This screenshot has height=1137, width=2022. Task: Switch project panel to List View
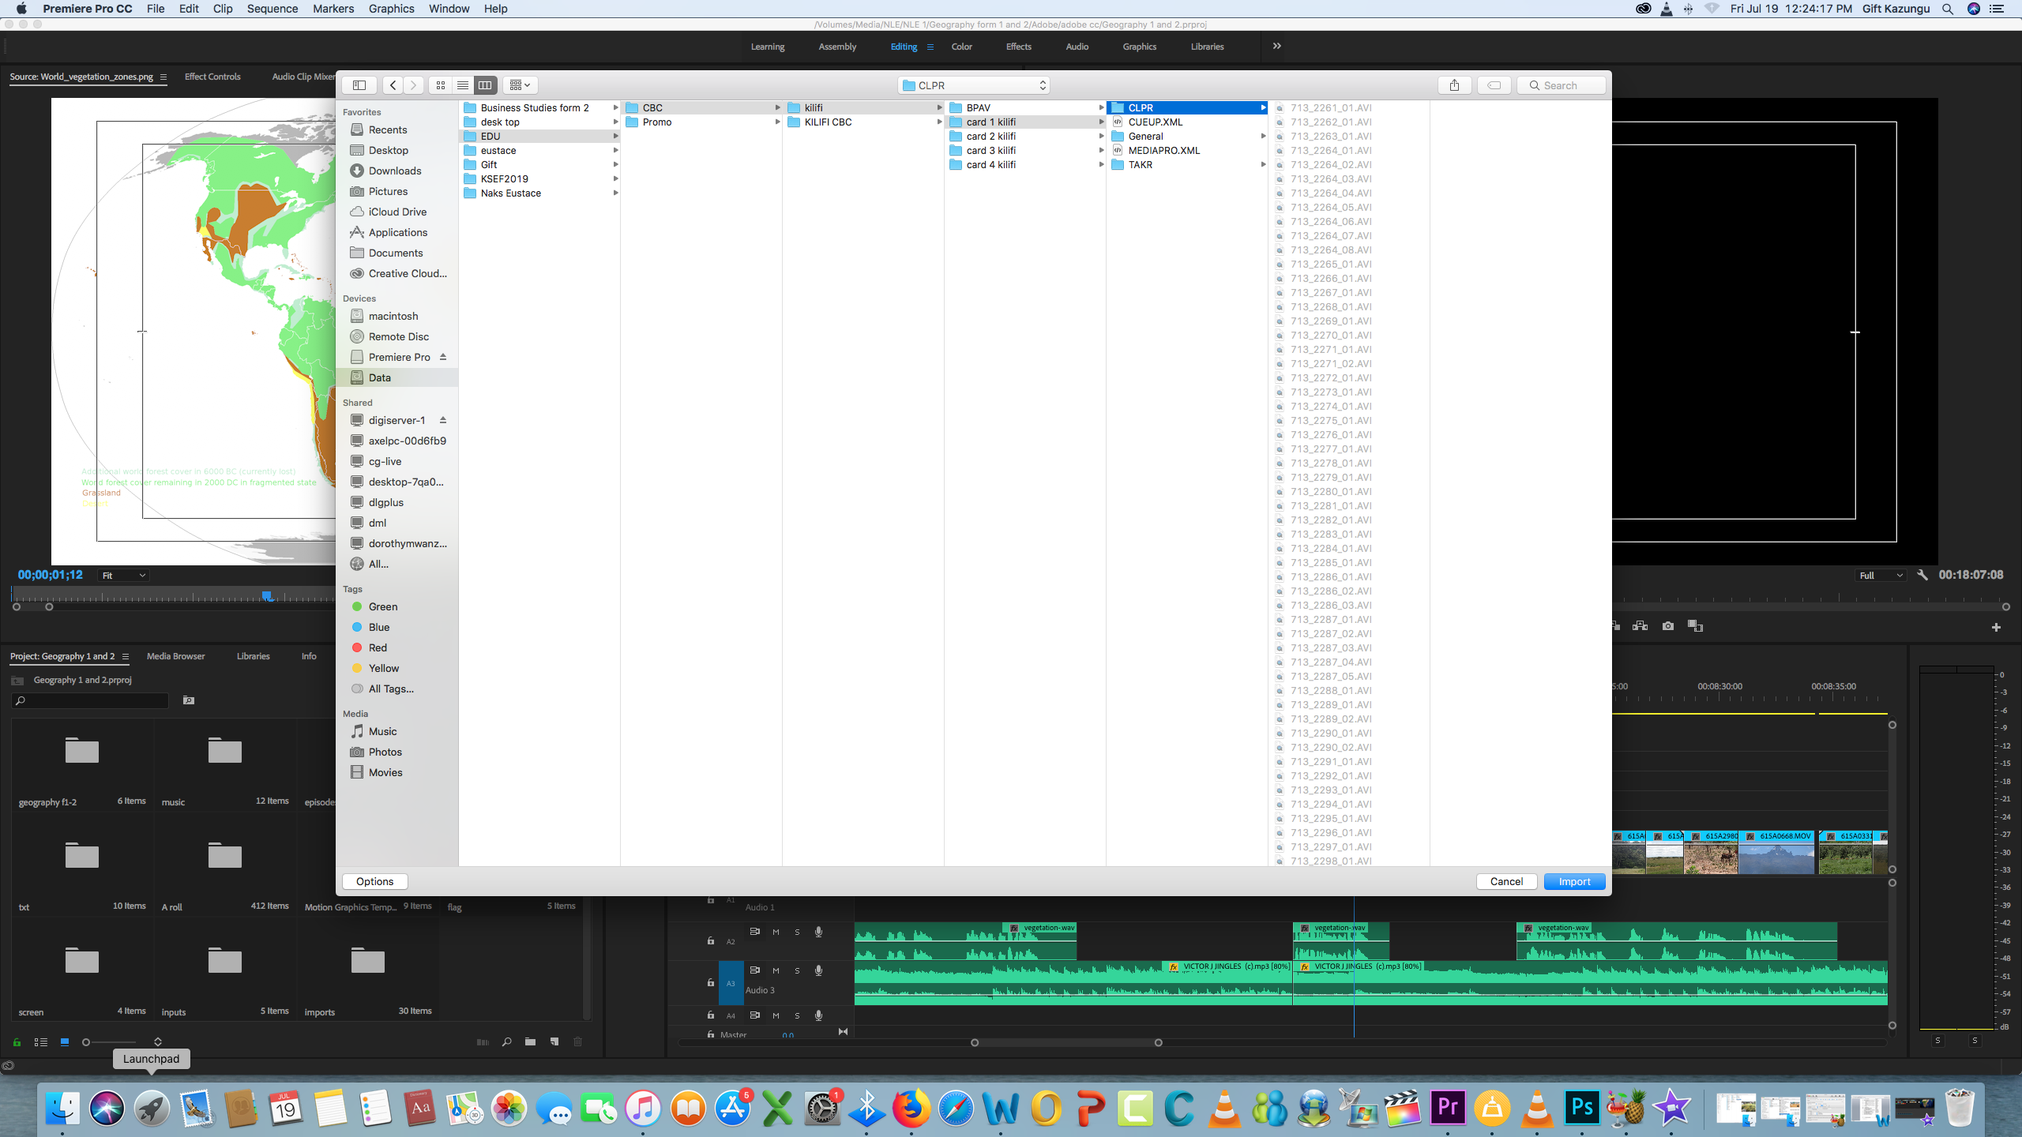click(x=41, y=1042)
